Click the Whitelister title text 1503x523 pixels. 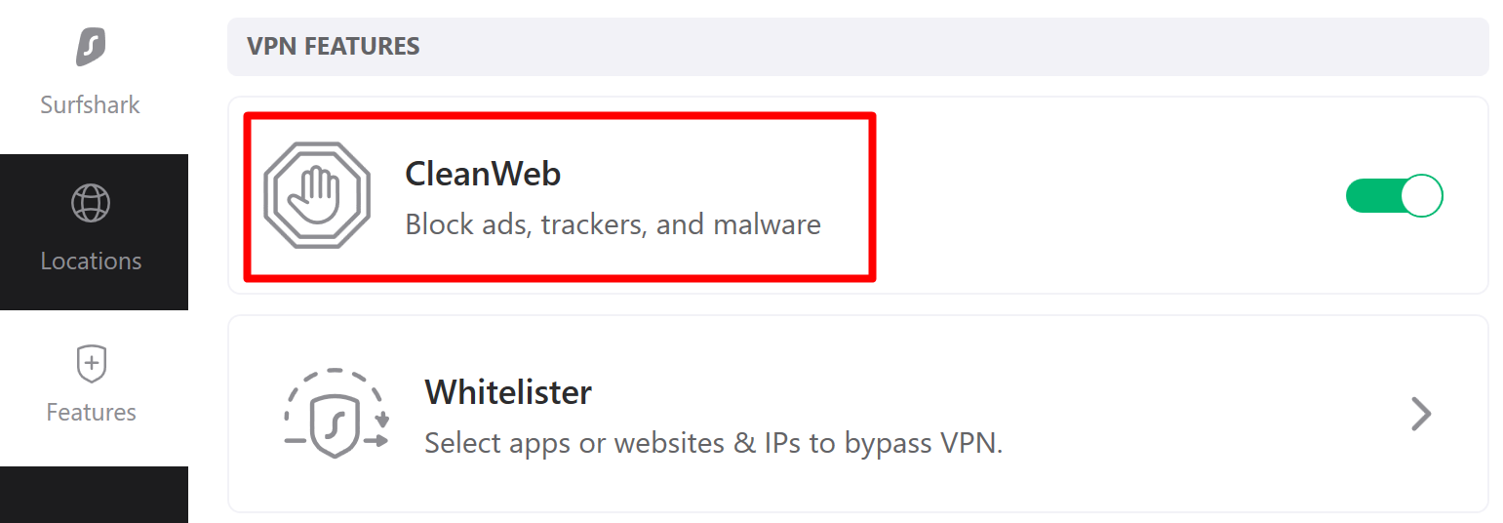pyautogui.click(x=508, y=392)
